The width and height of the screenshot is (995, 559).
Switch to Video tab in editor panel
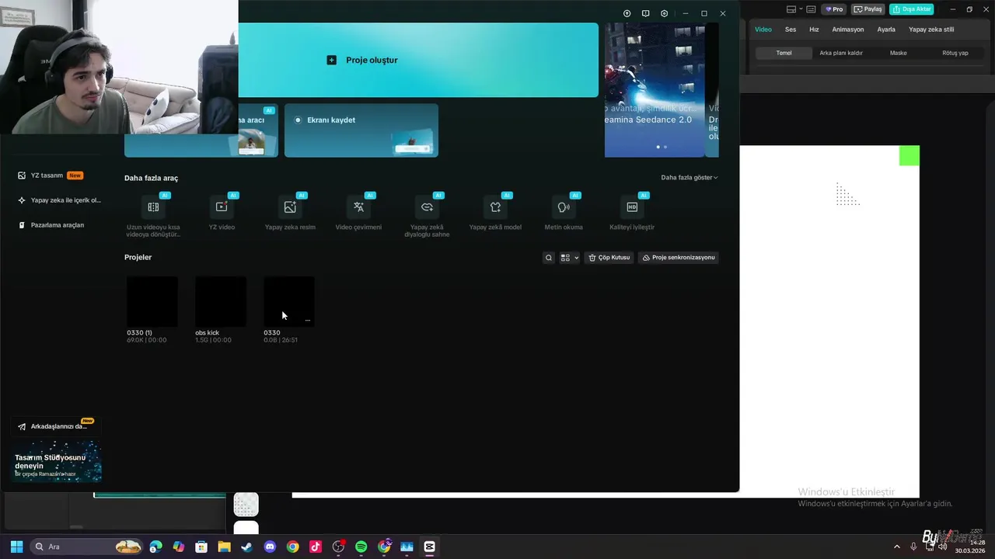(x=763, y=30)
